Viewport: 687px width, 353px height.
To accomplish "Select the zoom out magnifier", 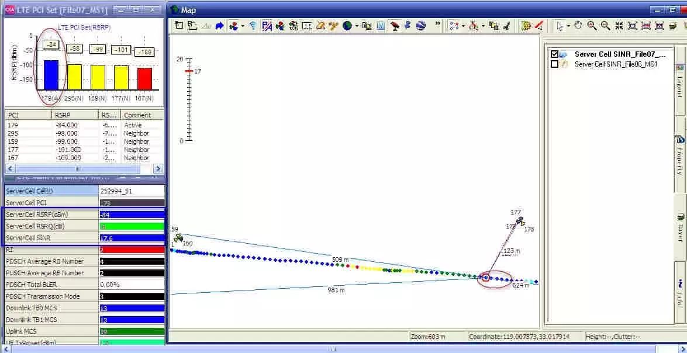I will pos(606,26).
